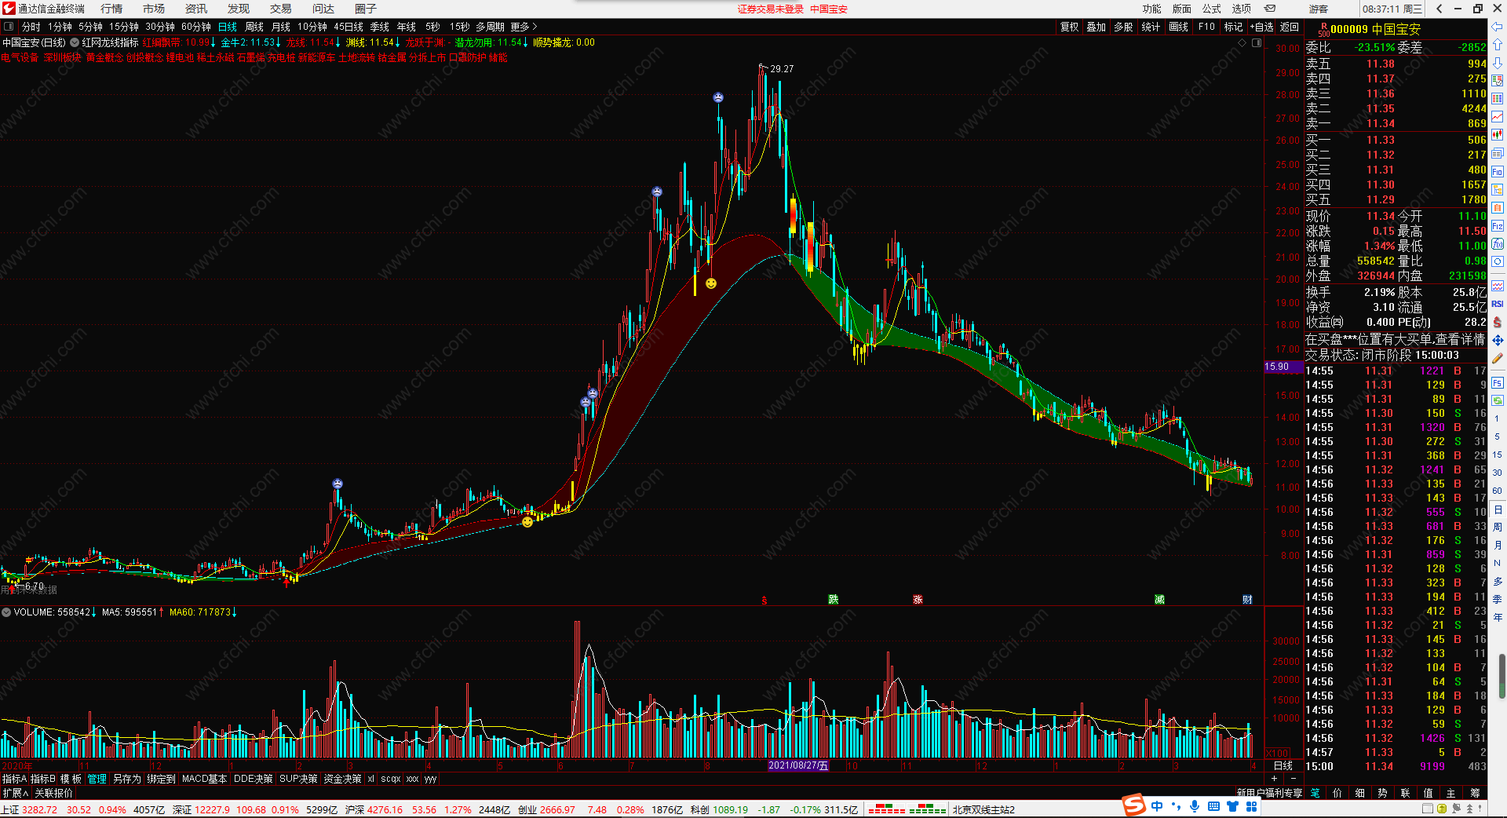Click the four-way move arrows icon
This screenshot has height=818, width=1507.
click(1498, 340)
